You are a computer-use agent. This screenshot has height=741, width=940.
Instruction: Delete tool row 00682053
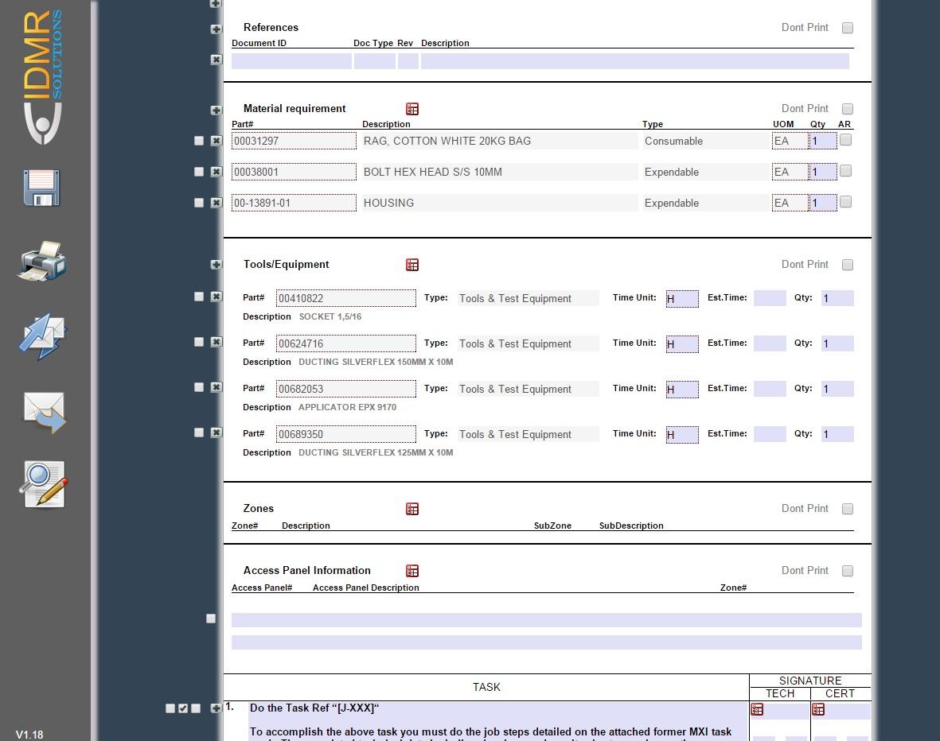point(216,387)
